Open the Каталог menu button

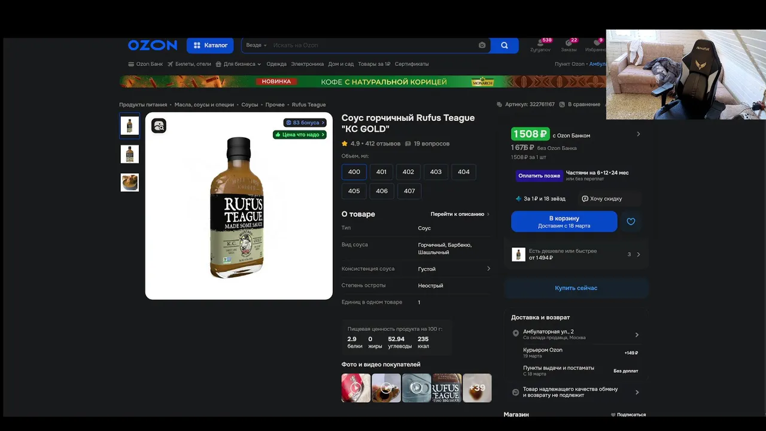210,45
